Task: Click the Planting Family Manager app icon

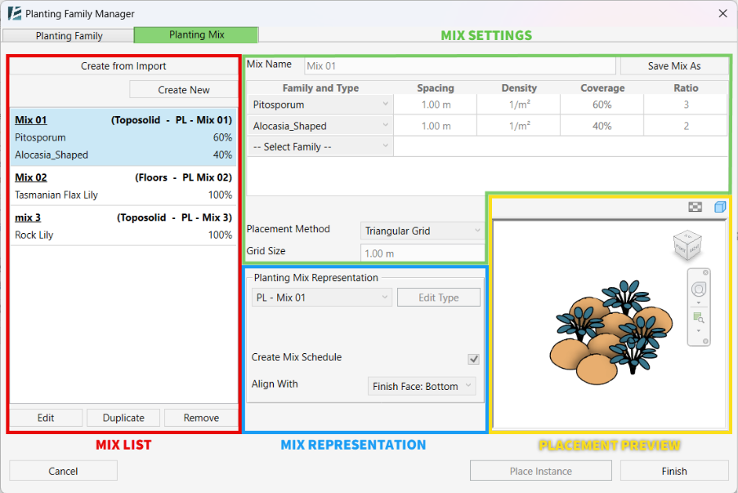Action: click(14, 14)
